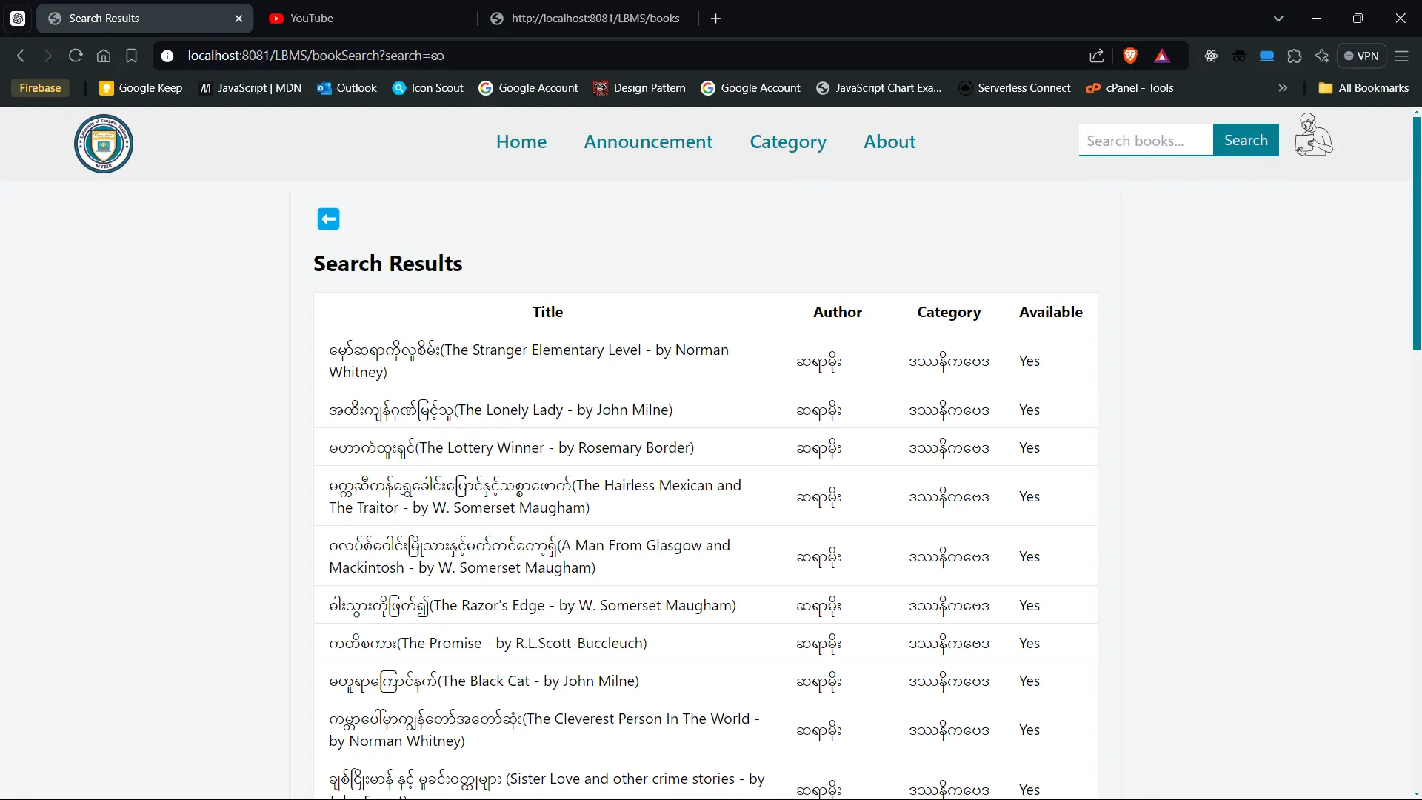Open the reader profile illustration icon
Viewport: 1422px width, 800px height.
tap(1312, 136)
